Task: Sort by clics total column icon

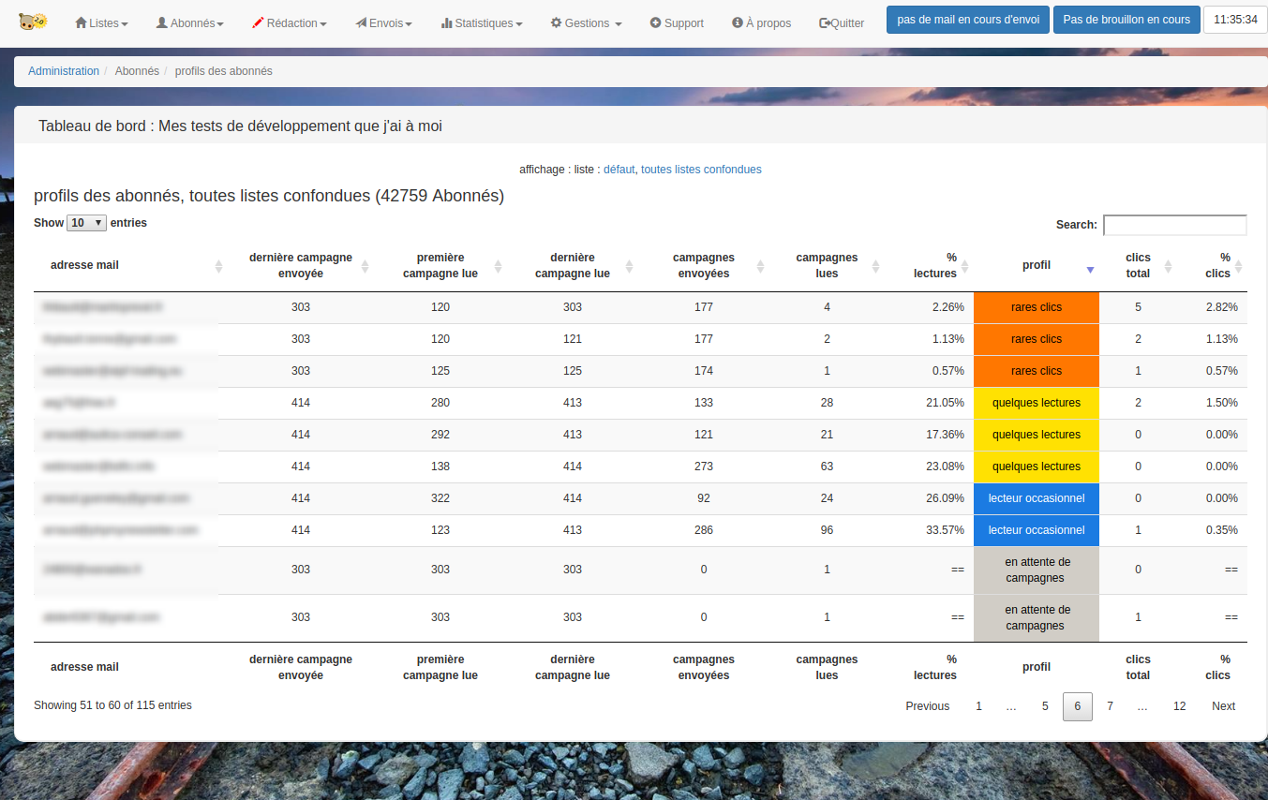Action: point(1168,266)
